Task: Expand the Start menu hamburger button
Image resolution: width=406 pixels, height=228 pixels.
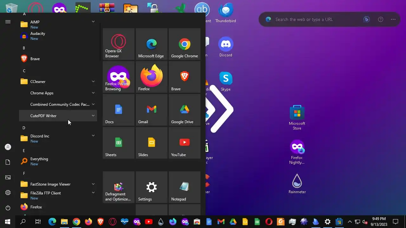Action: [x=8, y=22]
